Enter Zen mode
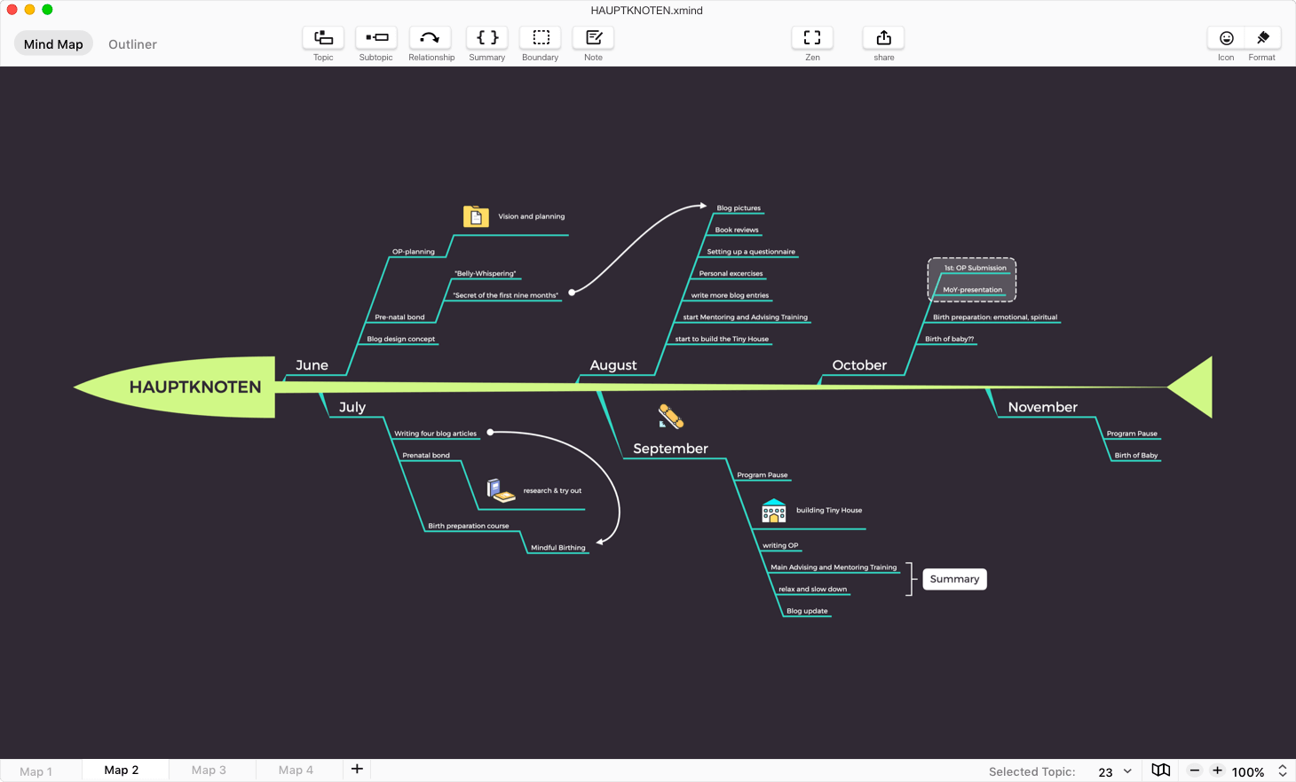 click(x=812, y=38)
